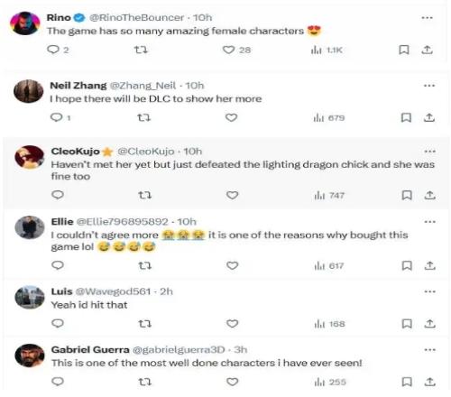The image size is (451, 397).
Task: Open more options menu on Ellie's tweet
Action: click(429, 222)
